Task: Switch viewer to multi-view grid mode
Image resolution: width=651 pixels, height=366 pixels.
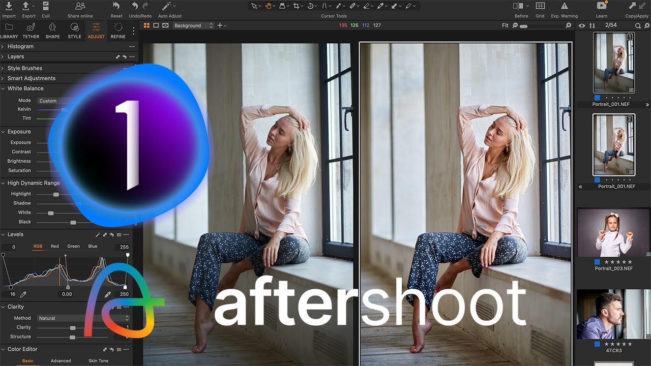Action: pos(147,25)
